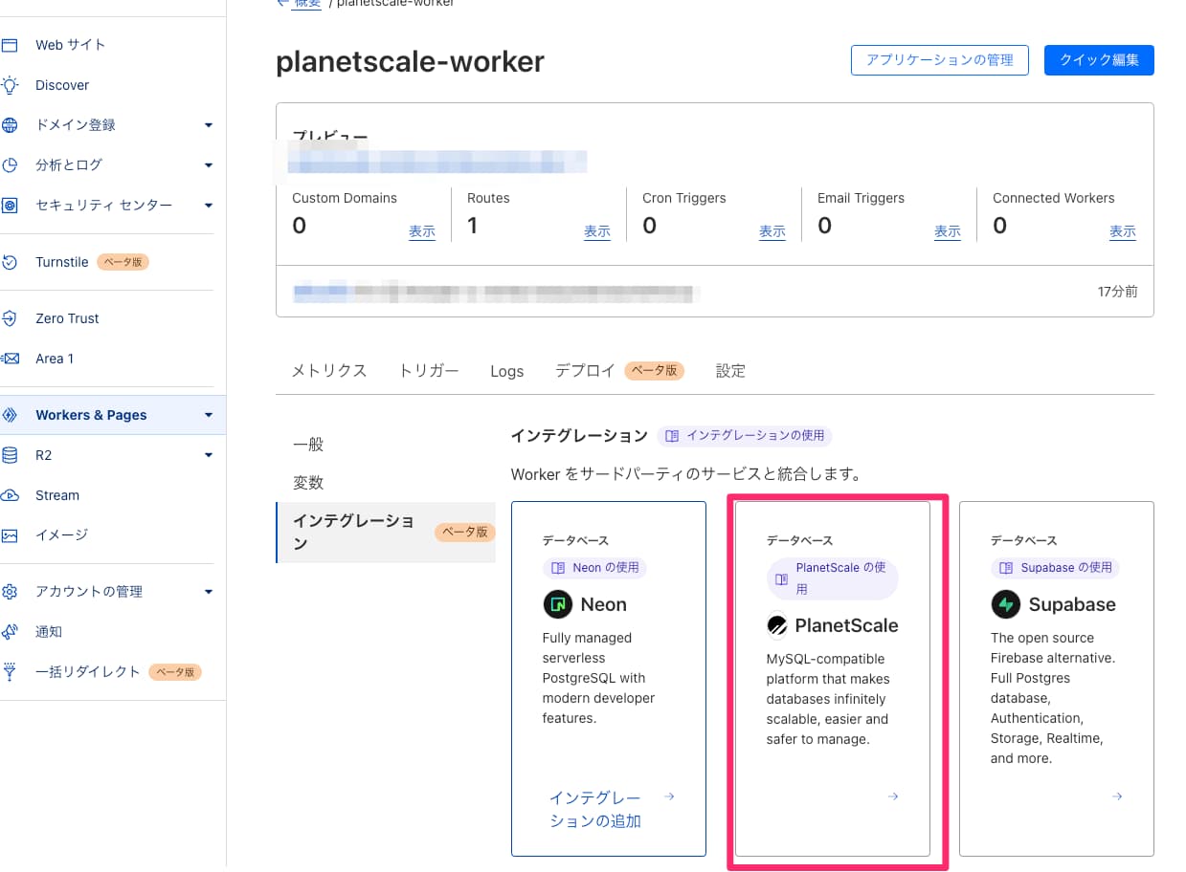Expand the R2 sidebar chevron

click(208, 455)
